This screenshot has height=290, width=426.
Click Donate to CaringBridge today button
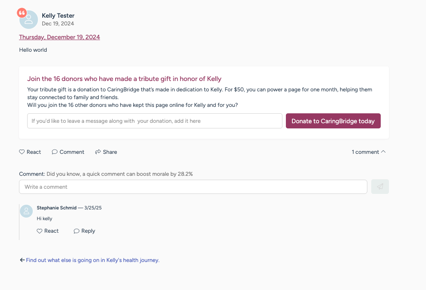333,121
